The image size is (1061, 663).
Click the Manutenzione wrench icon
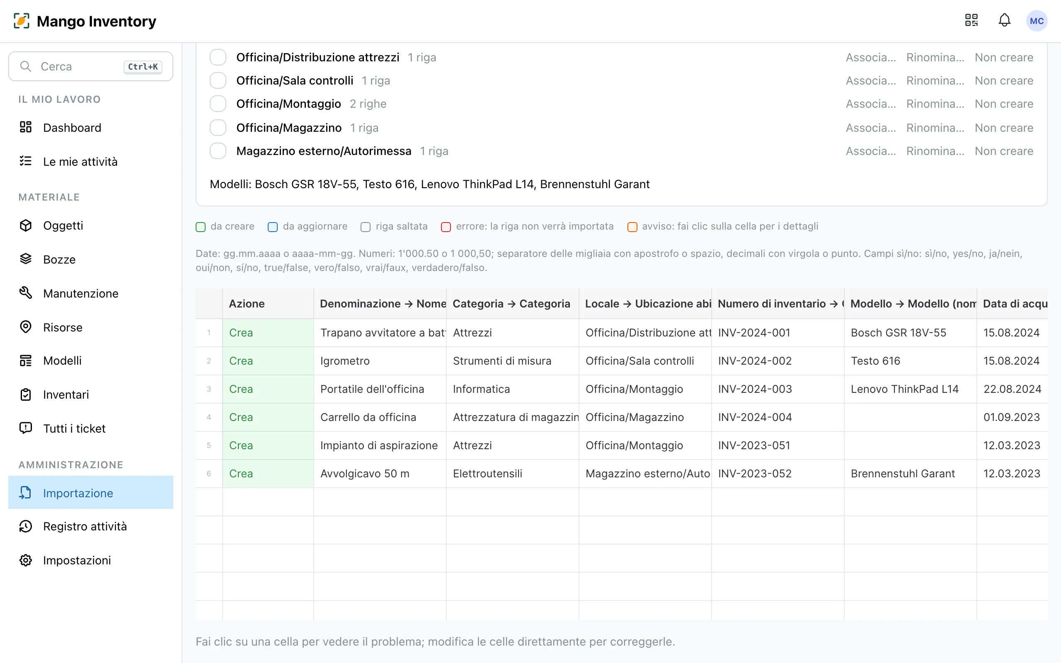(x=26, y=293)
